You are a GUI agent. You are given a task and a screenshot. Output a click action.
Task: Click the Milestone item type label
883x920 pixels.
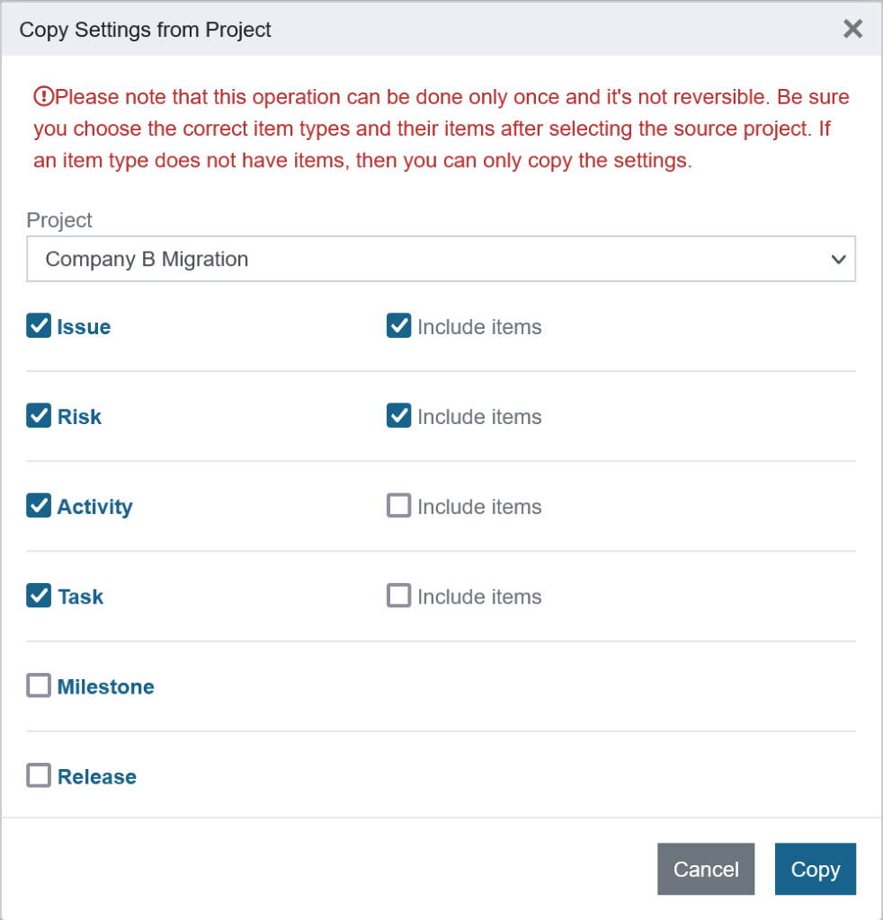click(105, 686)
